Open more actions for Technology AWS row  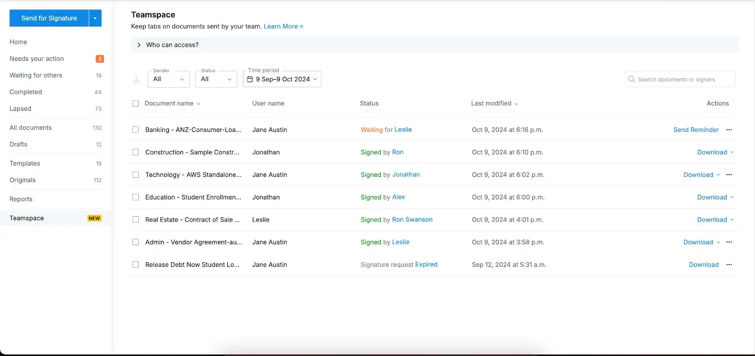pyautogui.click(x=729, y=174)
